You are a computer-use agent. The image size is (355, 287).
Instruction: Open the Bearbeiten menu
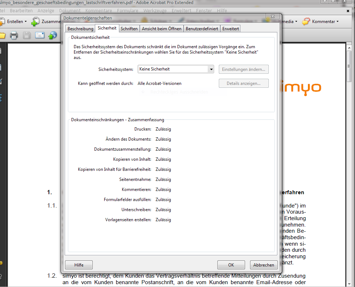[21, 11]
